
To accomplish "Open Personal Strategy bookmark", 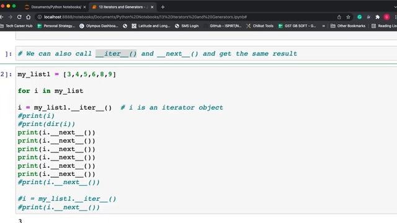I will coord(56,26).
